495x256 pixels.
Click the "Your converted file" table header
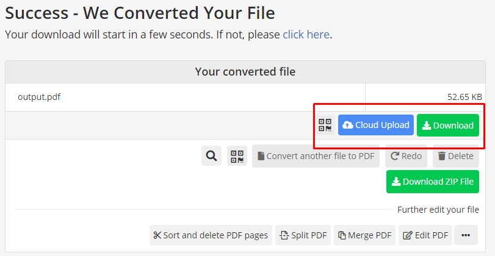(245, 72)
